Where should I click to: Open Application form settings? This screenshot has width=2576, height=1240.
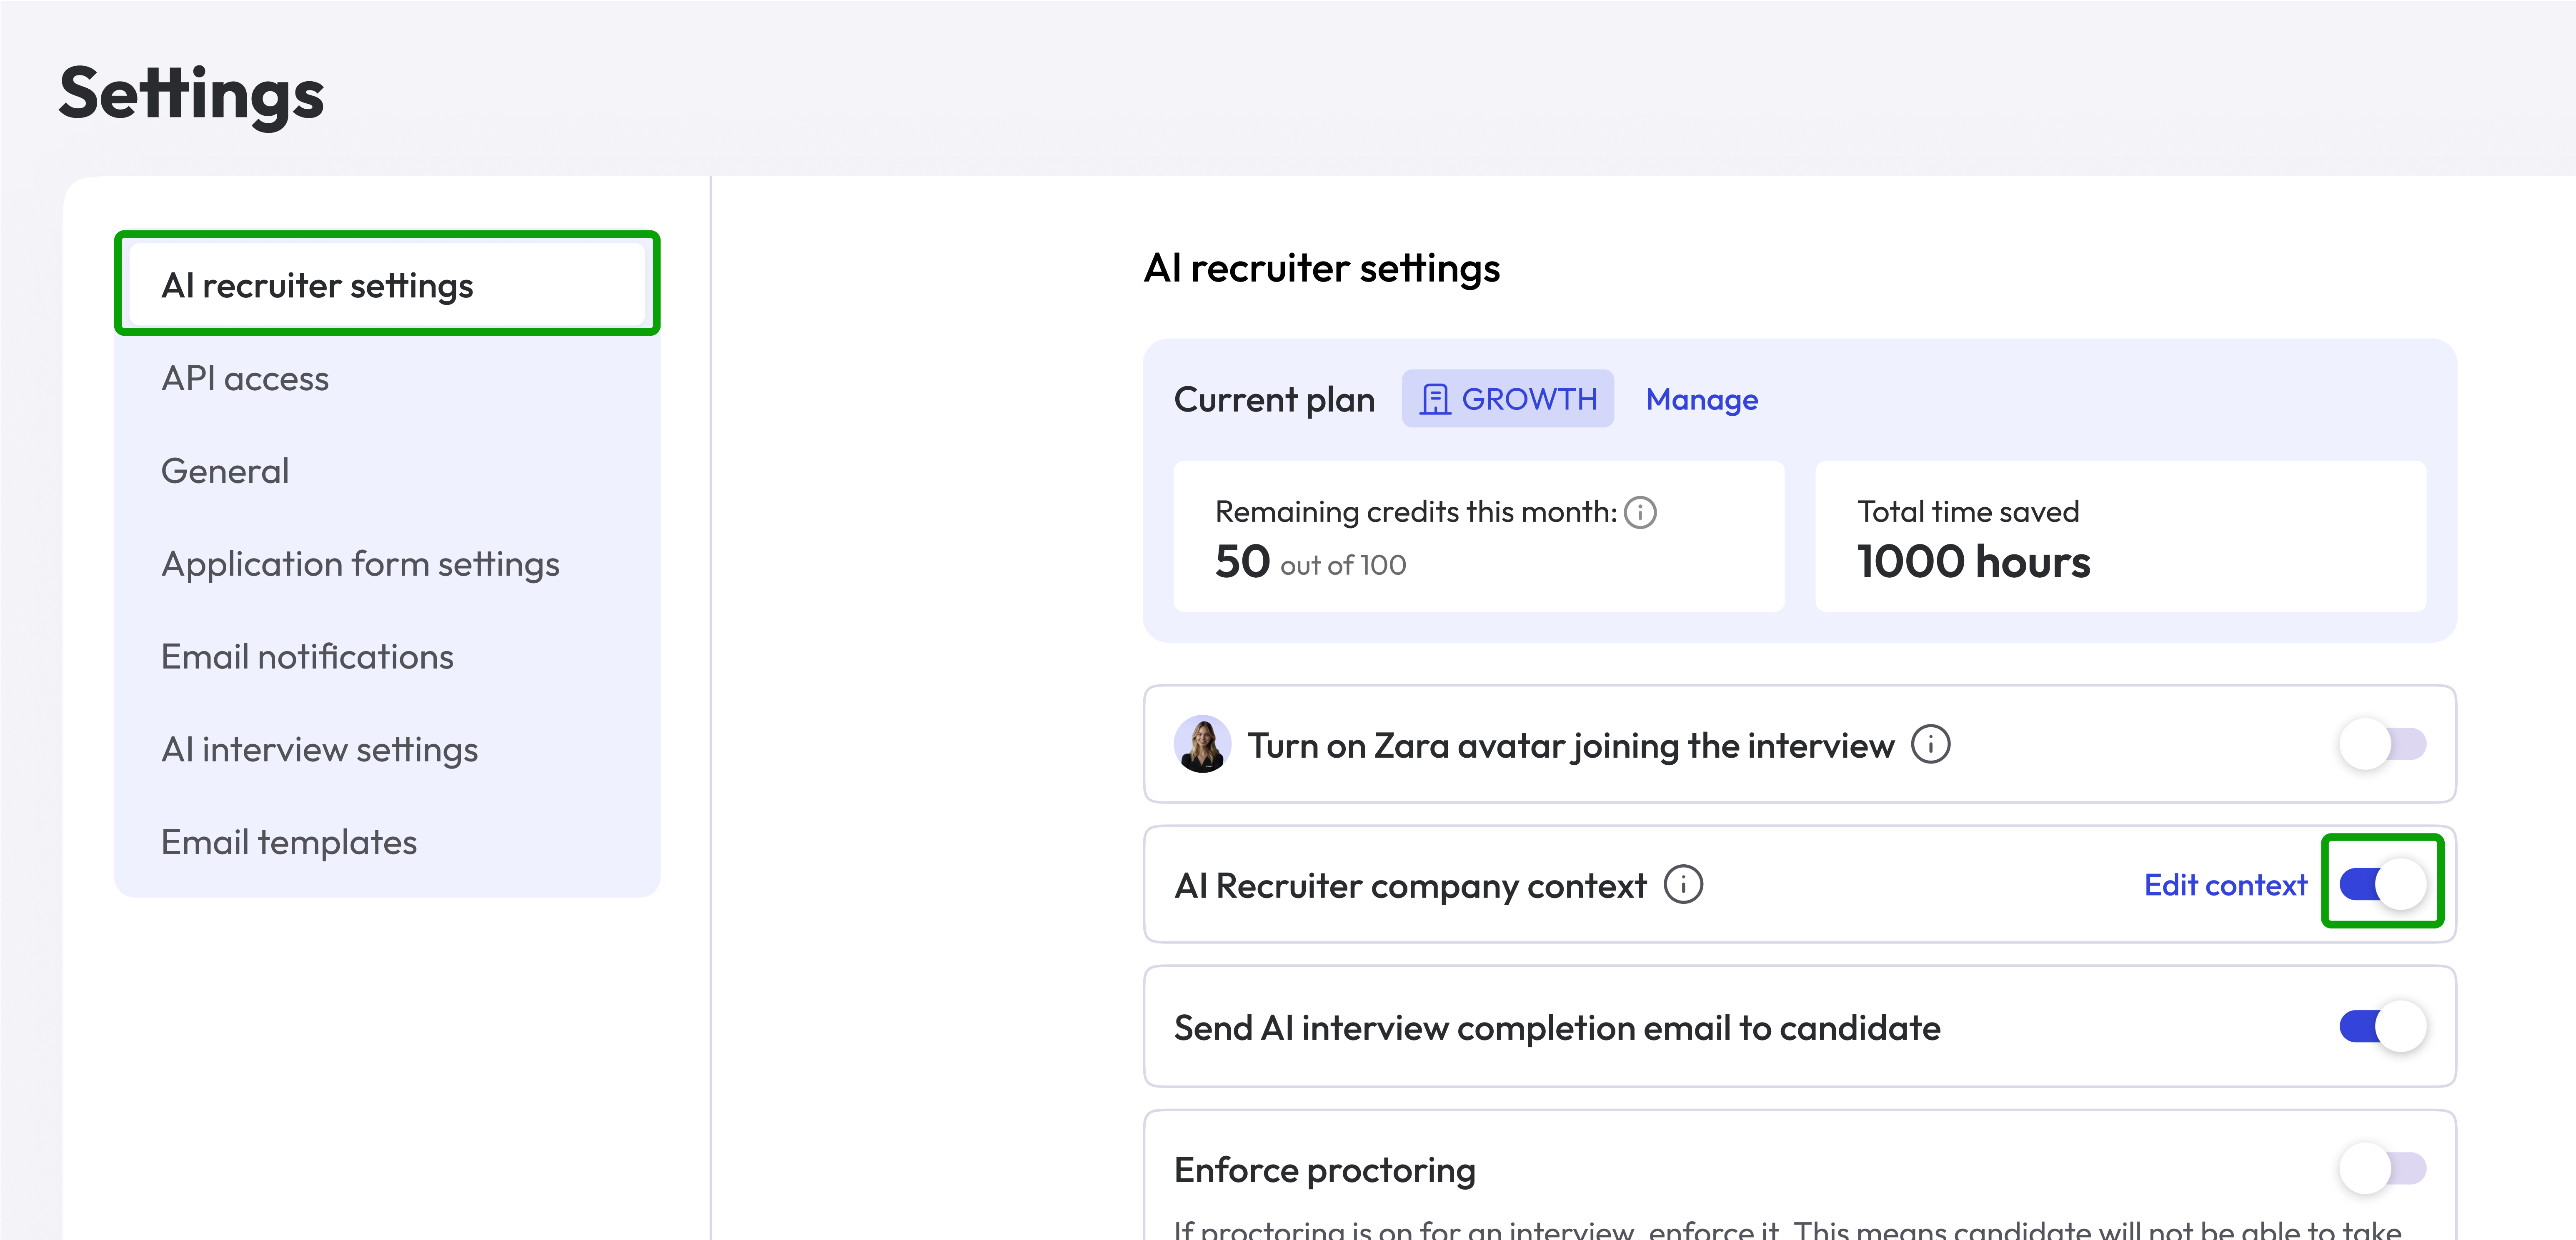[360, 564]
